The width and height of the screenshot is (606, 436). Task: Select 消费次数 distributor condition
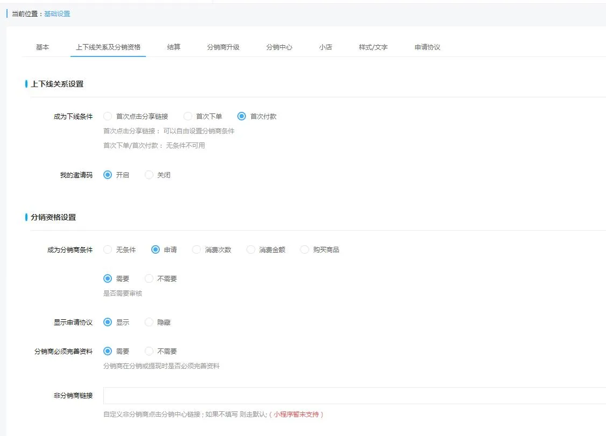point(196,249)
